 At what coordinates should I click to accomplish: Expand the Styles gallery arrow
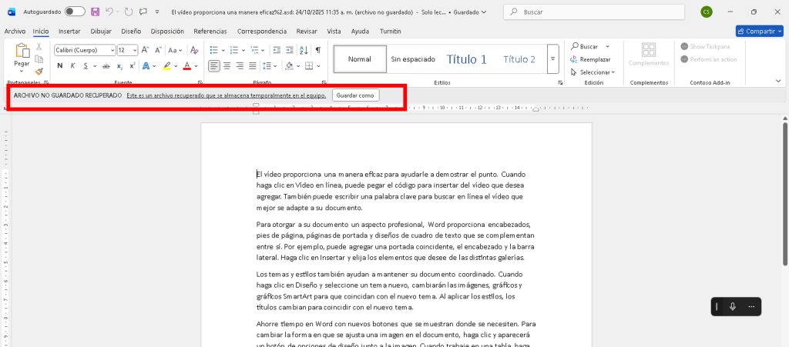click(552, 59)
